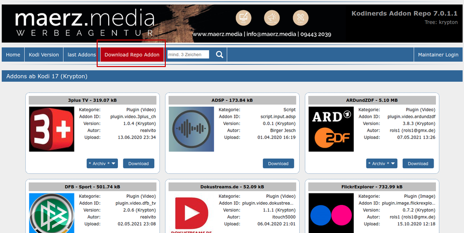Download the ADSP addon
Image resolution: width=464 pixels, height=233 pixels.
(278, 164)
